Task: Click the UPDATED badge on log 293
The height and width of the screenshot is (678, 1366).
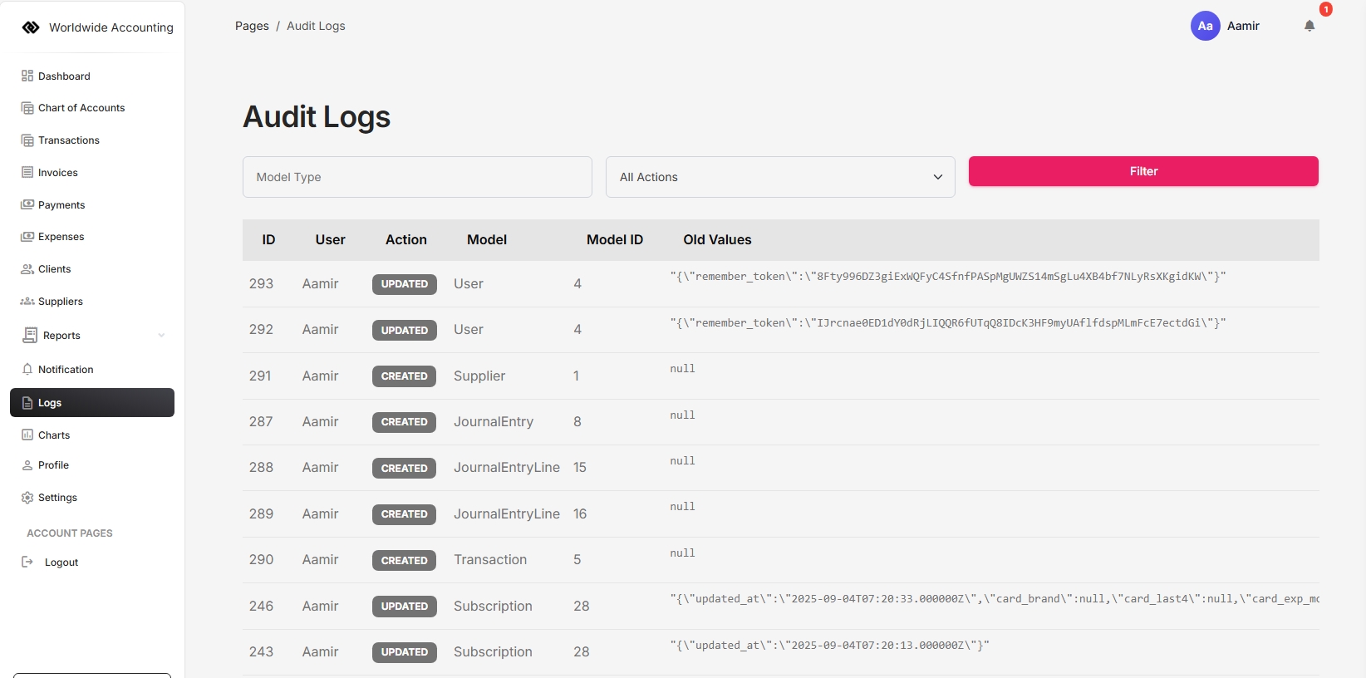Action: tap(404, 284)
